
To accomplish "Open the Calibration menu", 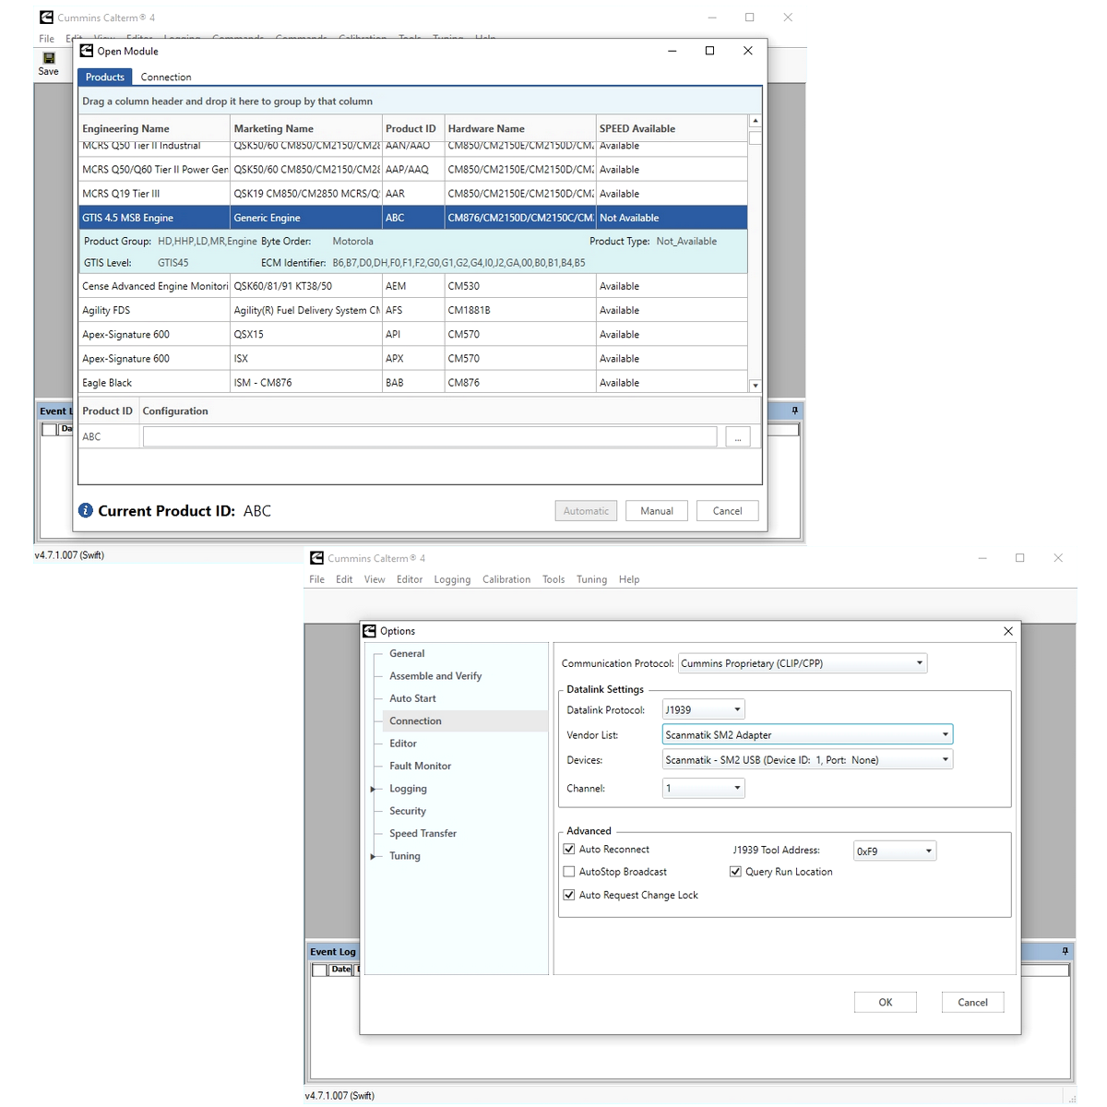I will tap(506, 579).
